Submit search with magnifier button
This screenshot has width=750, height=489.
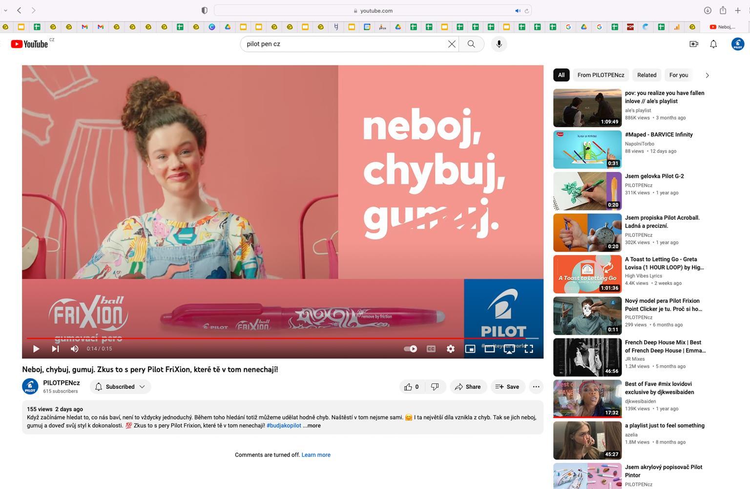click(x=471, y=44)
